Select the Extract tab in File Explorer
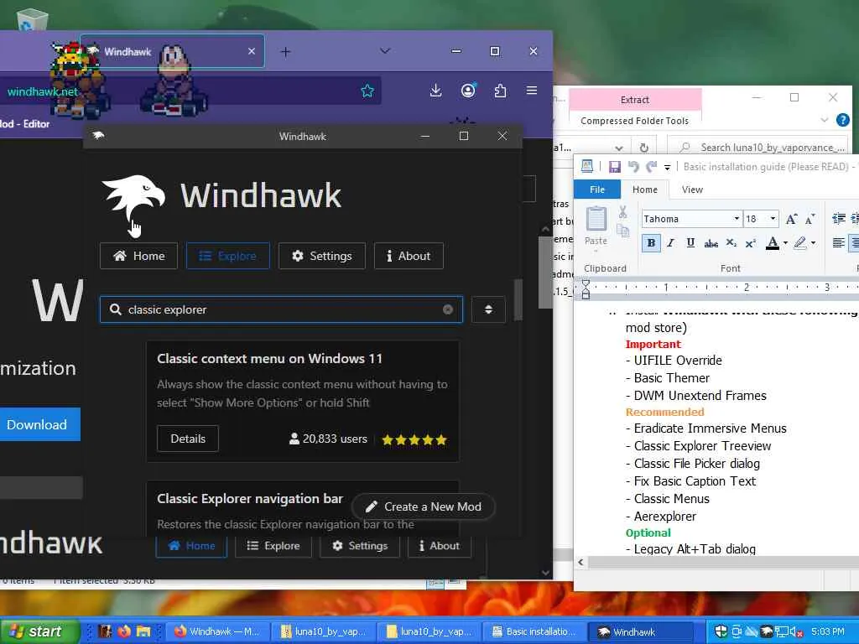This screenshot has width=859, height=644. tap(635, 100)
